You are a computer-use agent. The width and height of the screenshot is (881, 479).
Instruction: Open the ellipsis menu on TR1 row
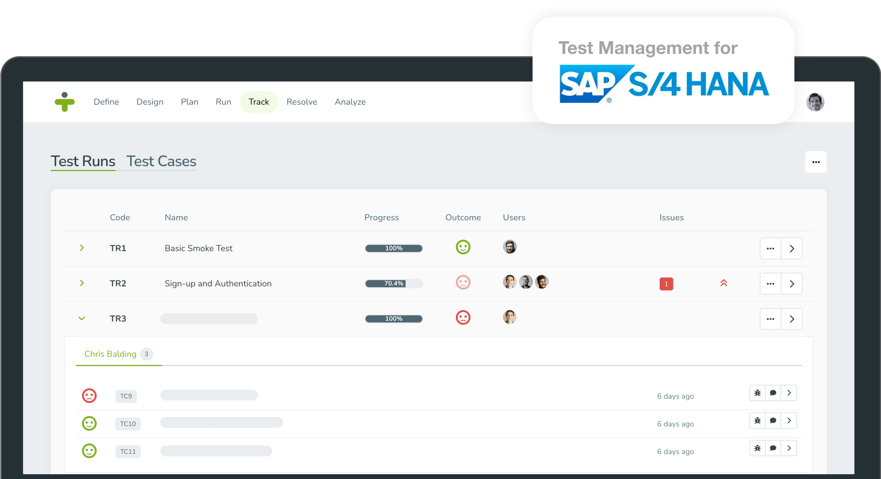770,248
